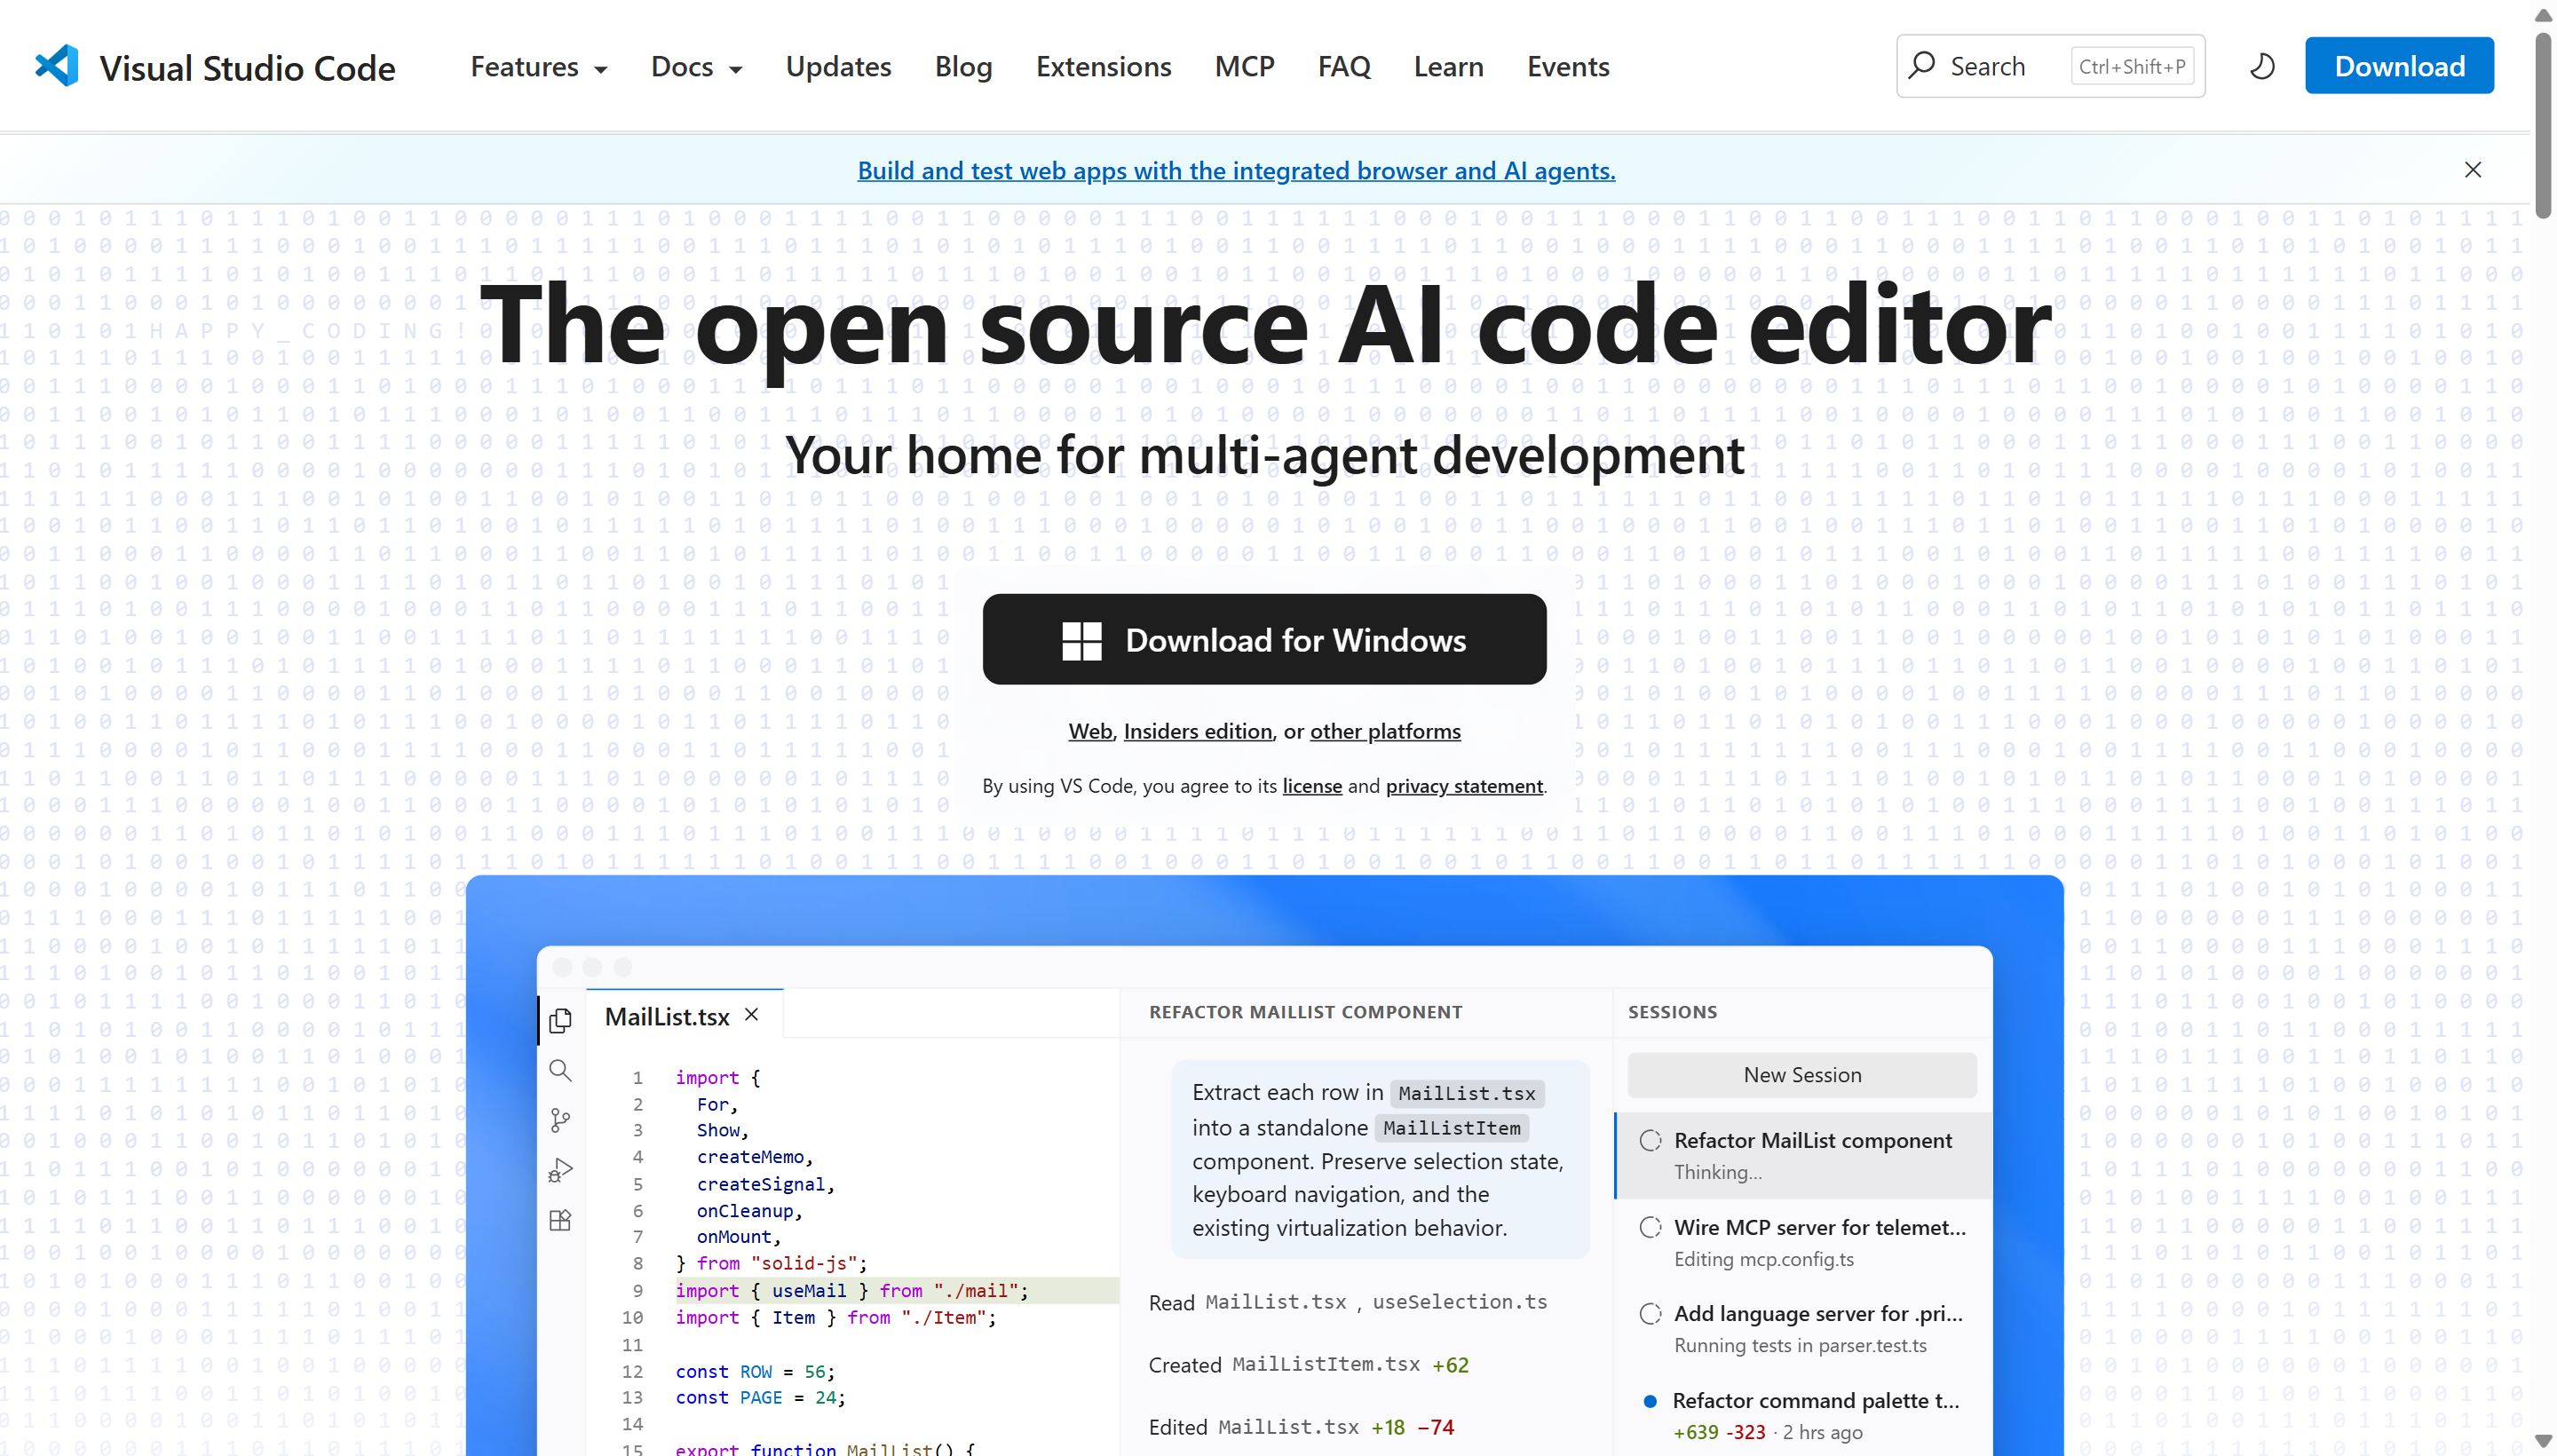Viewport: 2557px width, 1456px height.
Task: Click the Download for Windows button
Action: pos(1264,640)
